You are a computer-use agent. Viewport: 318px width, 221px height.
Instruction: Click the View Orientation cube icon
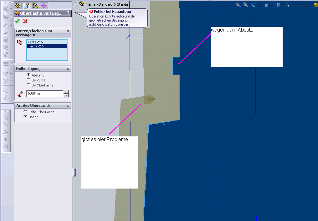pos(267,5)
